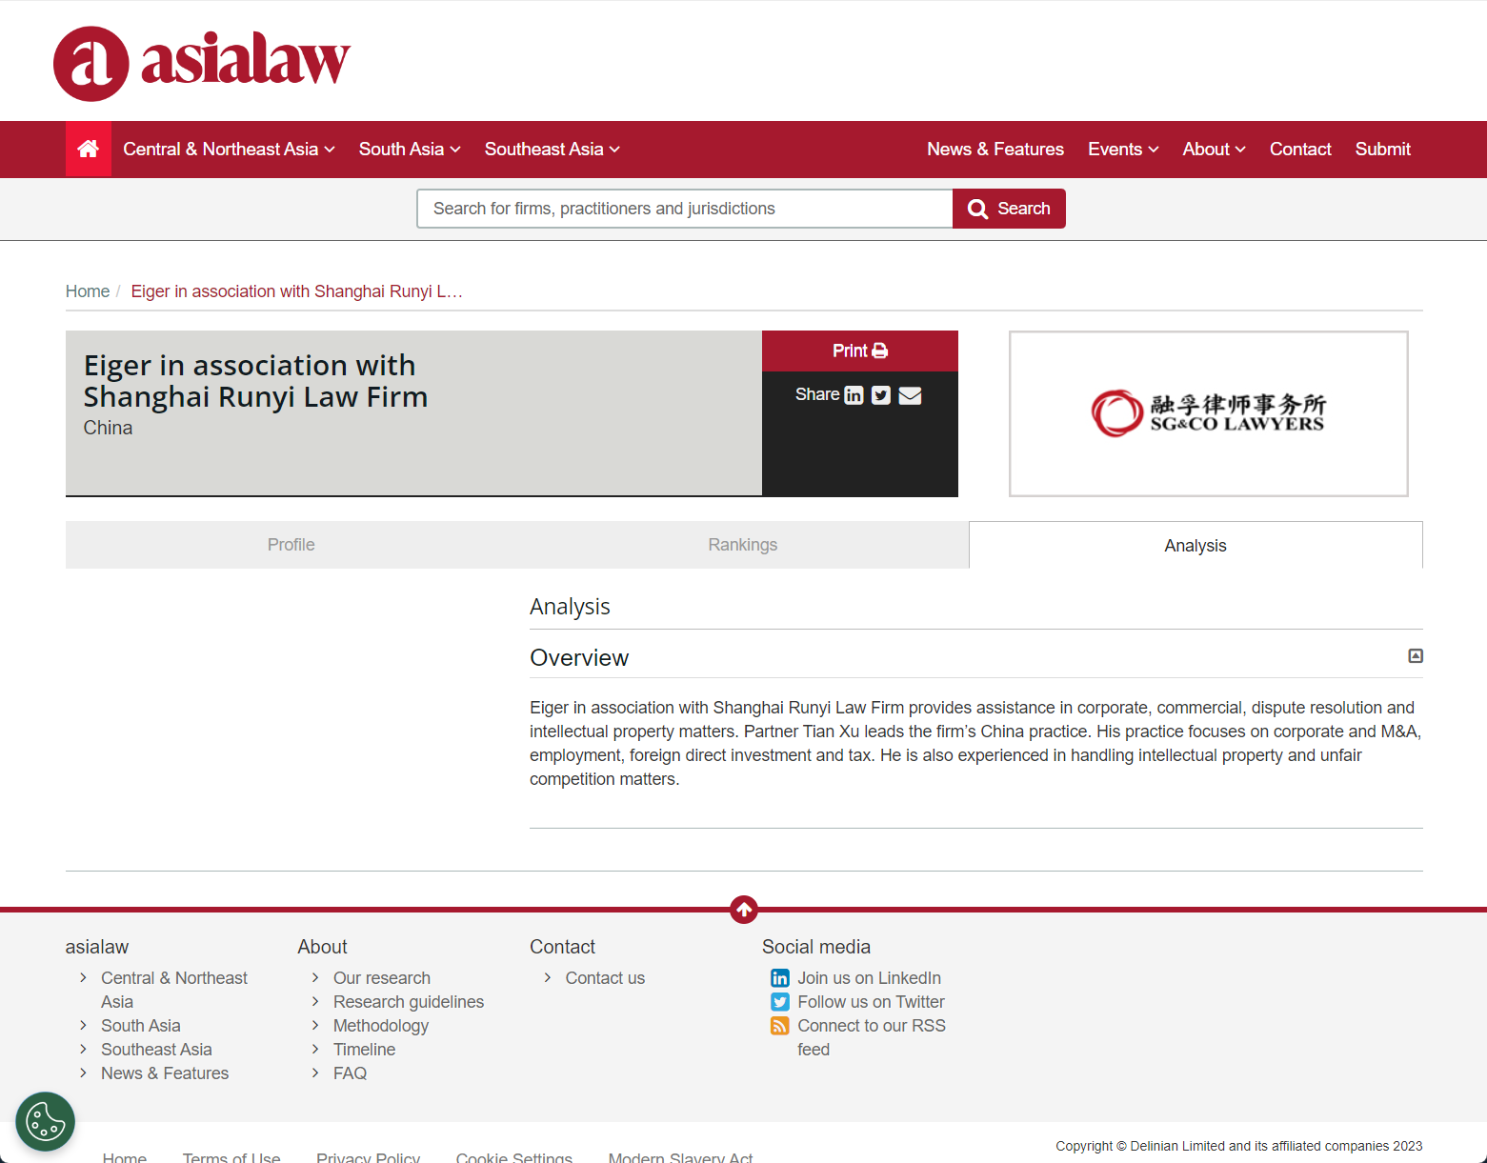This screenshot has width=1487, height=1163.
Task: Select the Analysis tab
Action: (x=1196, y=546)
